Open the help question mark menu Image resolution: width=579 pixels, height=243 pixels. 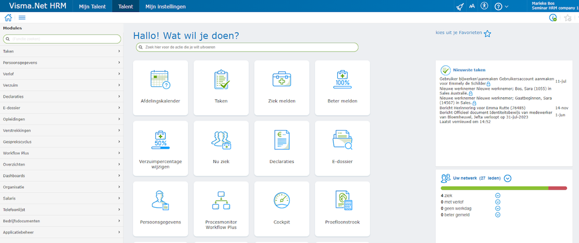click(x=501, y=6)
